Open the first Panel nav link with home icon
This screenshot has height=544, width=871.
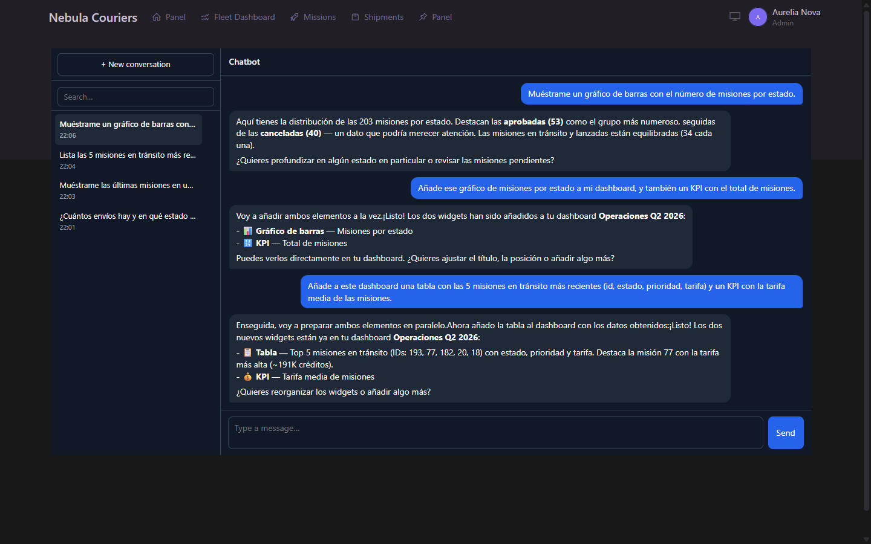(x=169, y=17)
